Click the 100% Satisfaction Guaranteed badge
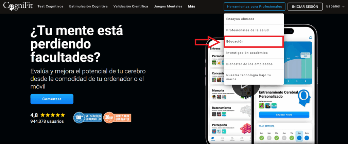 point(87,118)
